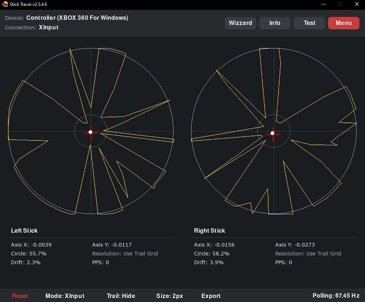This screenshot has width=365, height=302.
Task: Reset the stick trace data
Action: [20, 296]
